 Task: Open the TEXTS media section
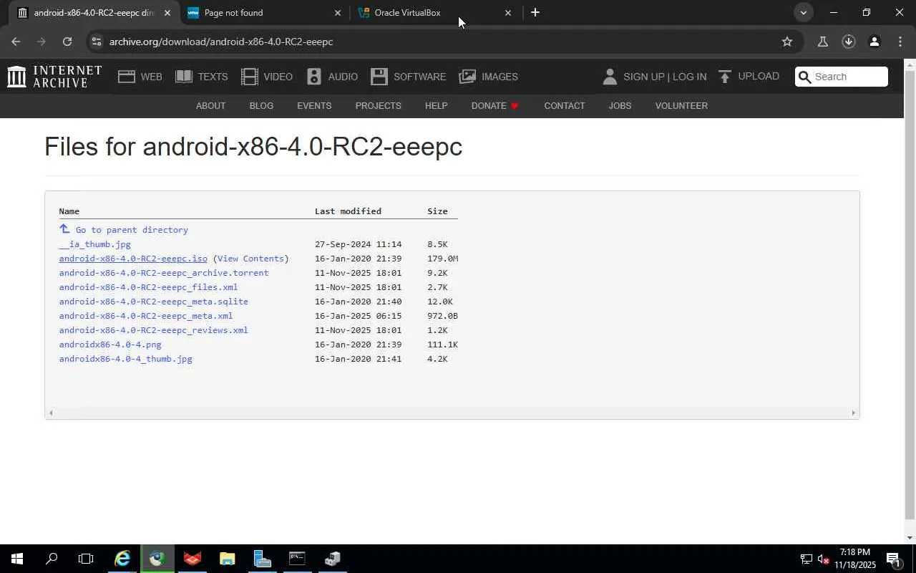click(x=202, y=77)
